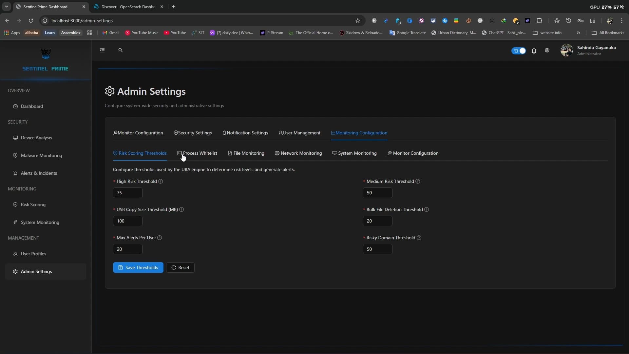Viewport: 629px width, 354px height.
Task: Click the Save Thresholds button
Action: [138, 267]
